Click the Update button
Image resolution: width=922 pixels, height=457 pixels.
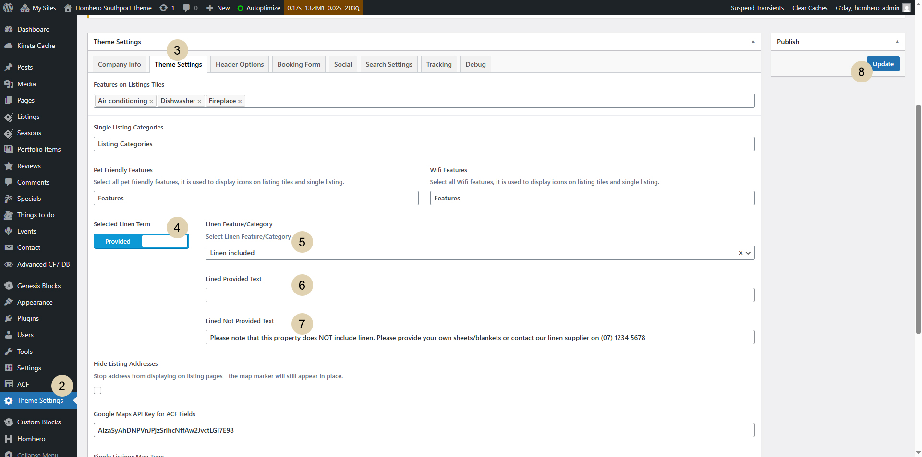coord(883,64)
